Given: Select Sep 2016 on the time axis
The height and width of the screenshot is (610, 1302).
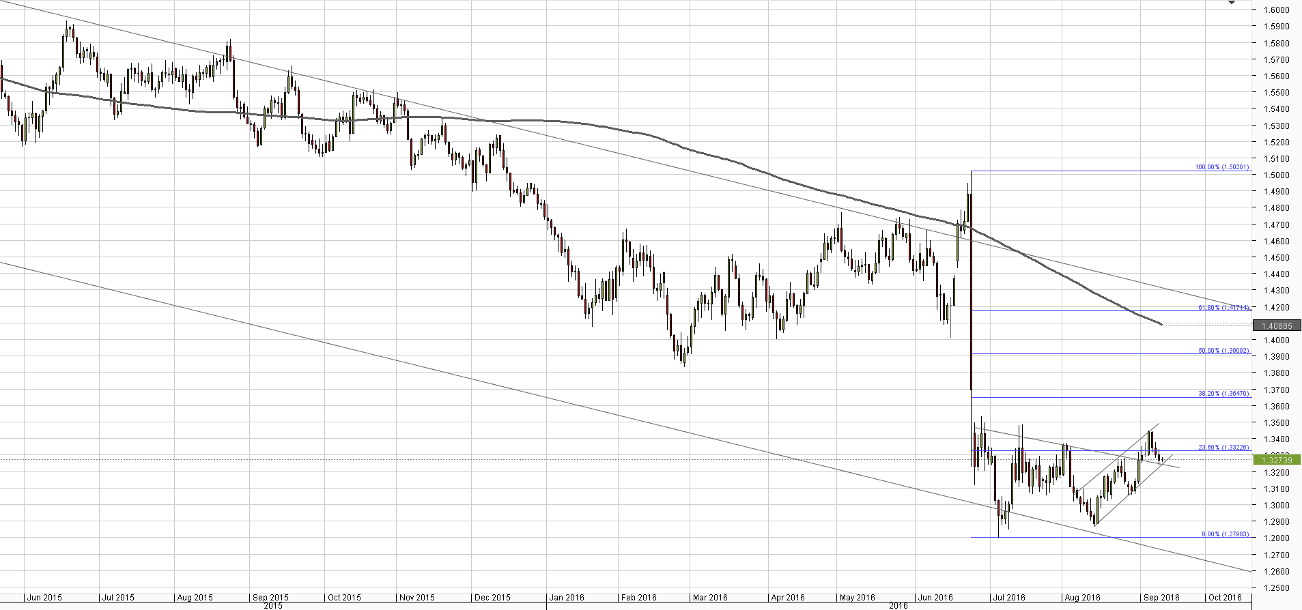Looking at the screenshot, I should click(x=1161, y=598).
